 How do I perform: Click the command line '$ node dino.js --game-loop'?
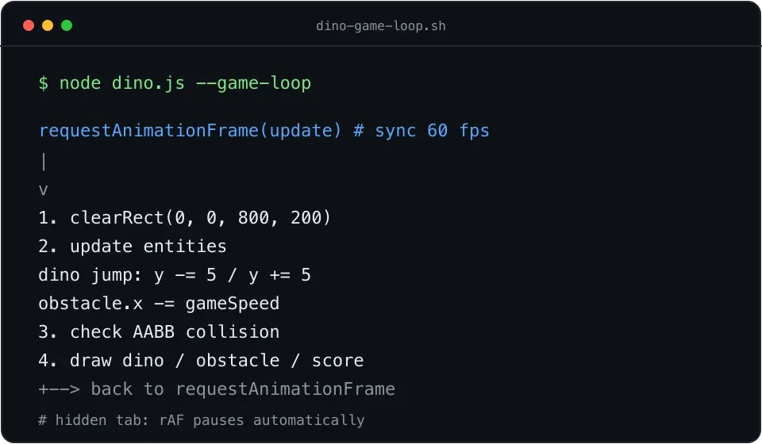pyautogui.click(x=175, y=83)
